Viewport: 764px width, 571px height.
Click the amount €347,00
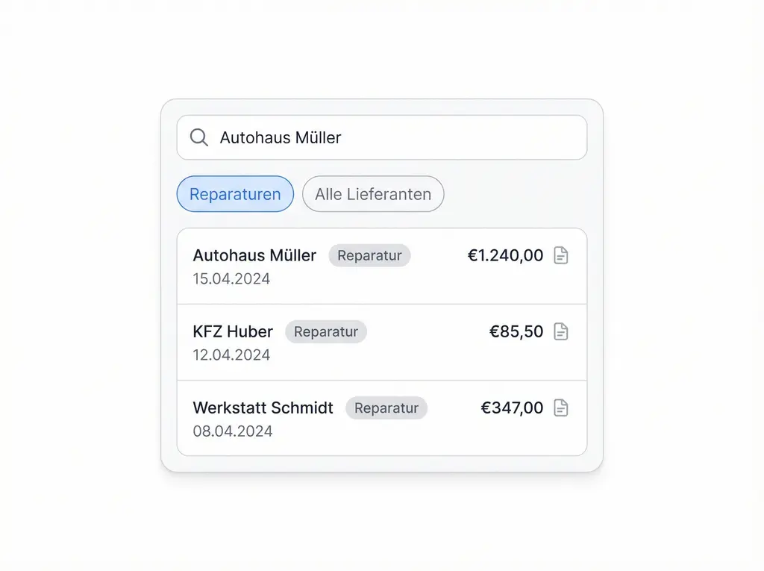pos(513,408)
